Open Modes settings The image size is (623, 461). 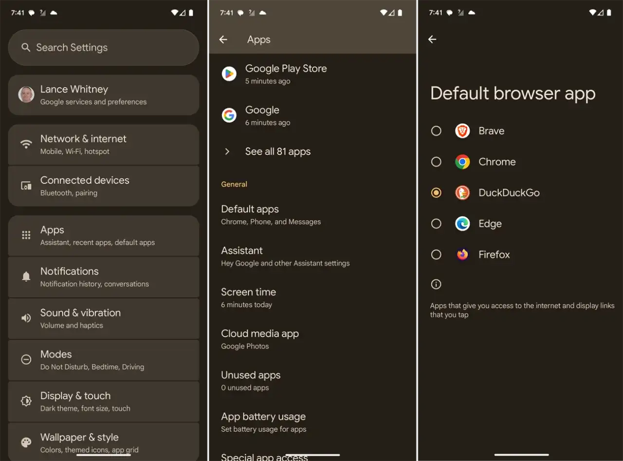104,360
